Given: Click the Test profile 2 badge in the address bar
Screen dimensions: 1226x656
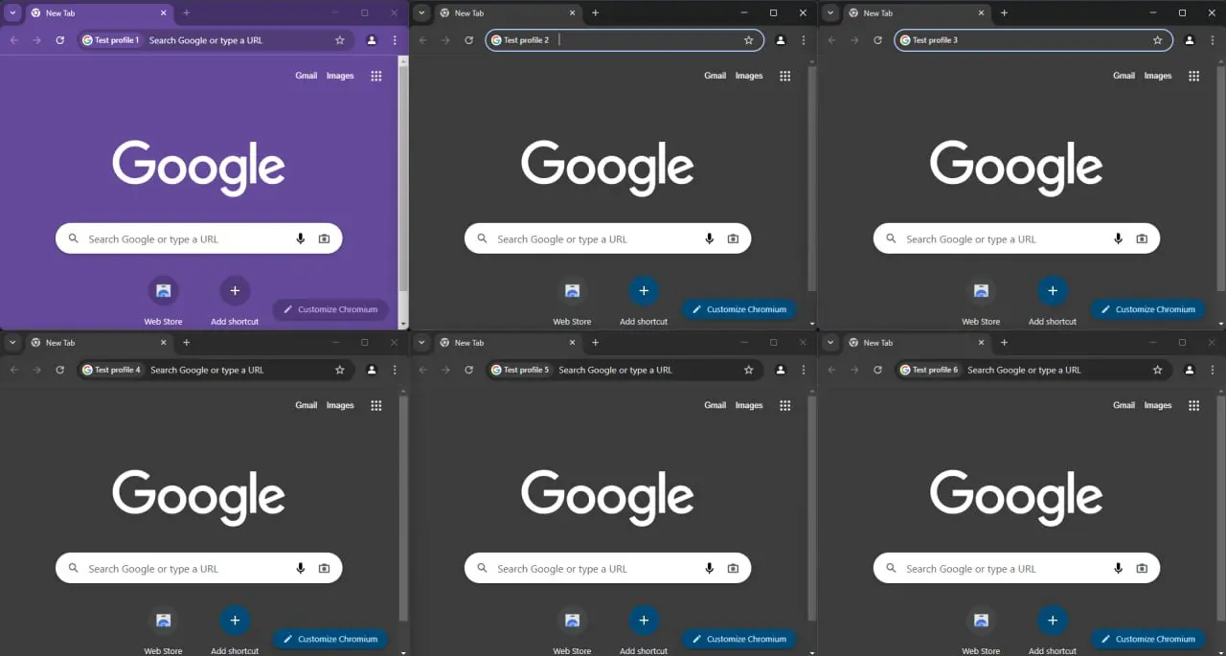Looking at the screenshot, I should pyautogui.click(x=520, y=40).
